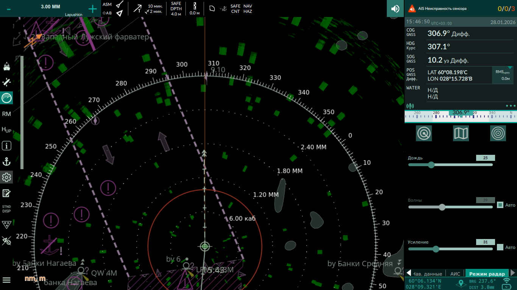Toggle Авто checkbox for Усиление
This screenshot has width=517, height=290.
pyautogui.click(x=500, y=247)
